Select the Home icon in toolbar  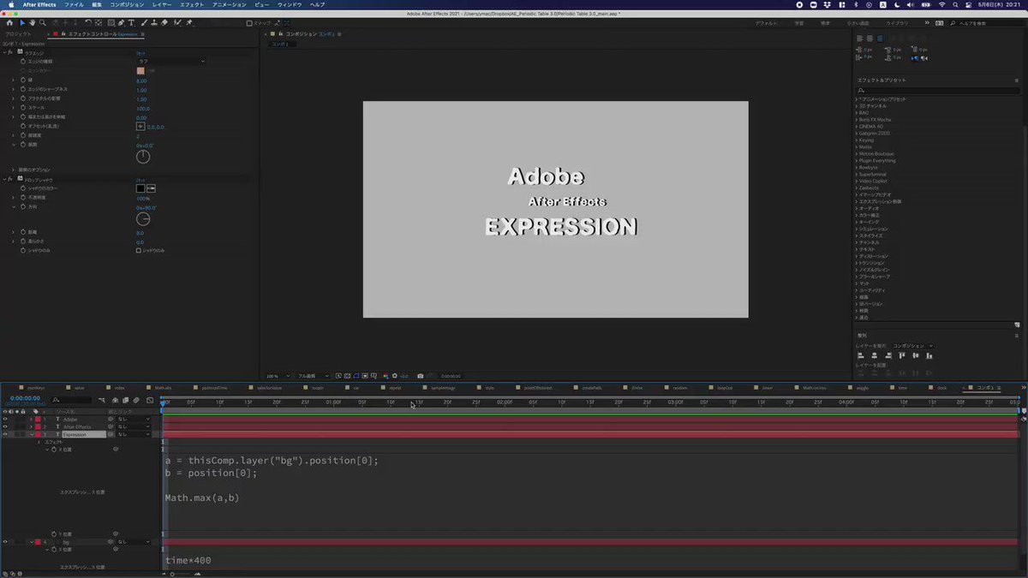[x=9, y=22]
